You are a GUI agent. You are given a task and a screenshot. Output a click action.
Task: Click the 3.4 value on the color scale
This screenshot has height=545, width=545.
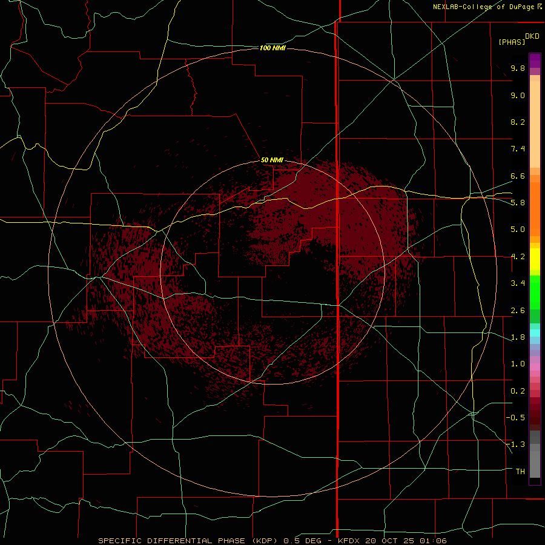(518, 283)
